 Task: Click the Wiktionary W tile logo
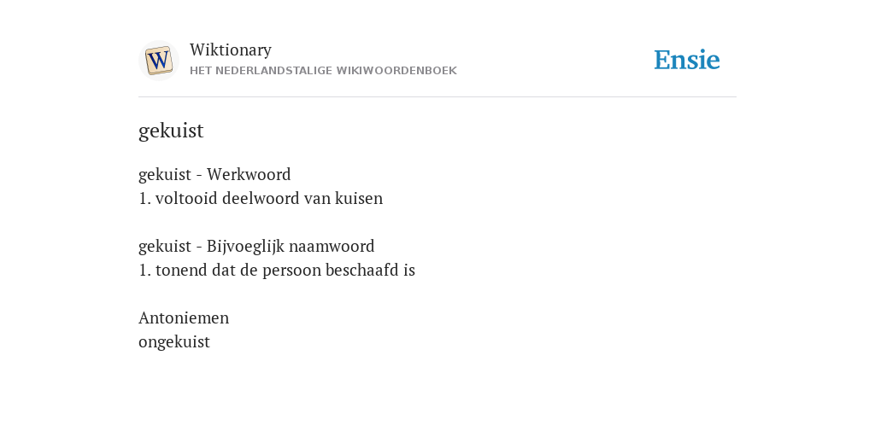tap(159, 61)
